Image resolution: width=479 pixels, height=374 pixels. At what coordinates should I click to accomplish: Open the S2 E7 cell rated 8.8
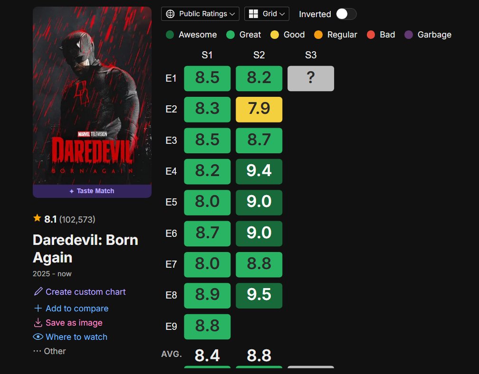[259, 264]
